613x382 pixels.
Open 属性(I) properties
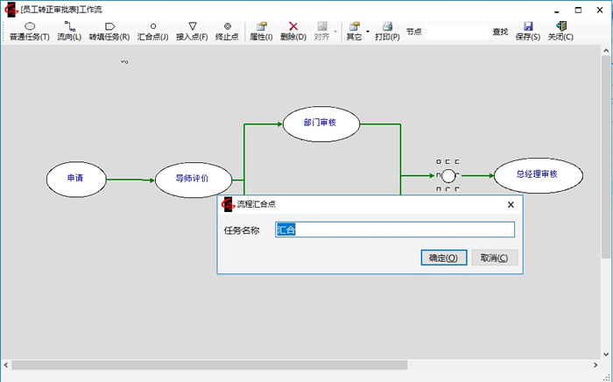coord(261,32)
